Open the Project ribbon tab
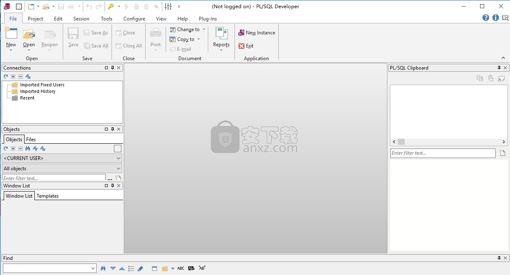 click(x=35, y=18)
